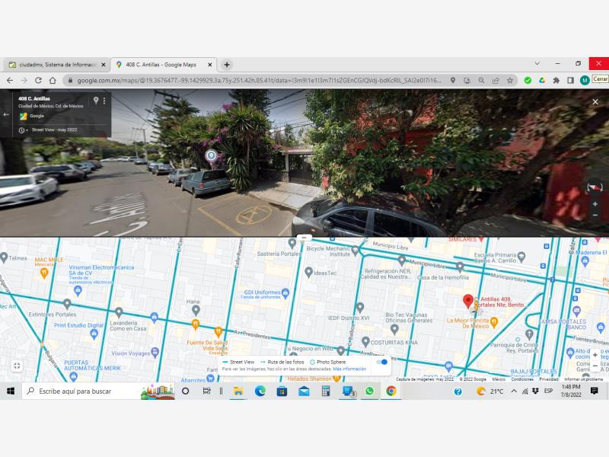Open Calculator from the taskbar
The width and height of the screenshot is (609, 457).
[326, 391]
